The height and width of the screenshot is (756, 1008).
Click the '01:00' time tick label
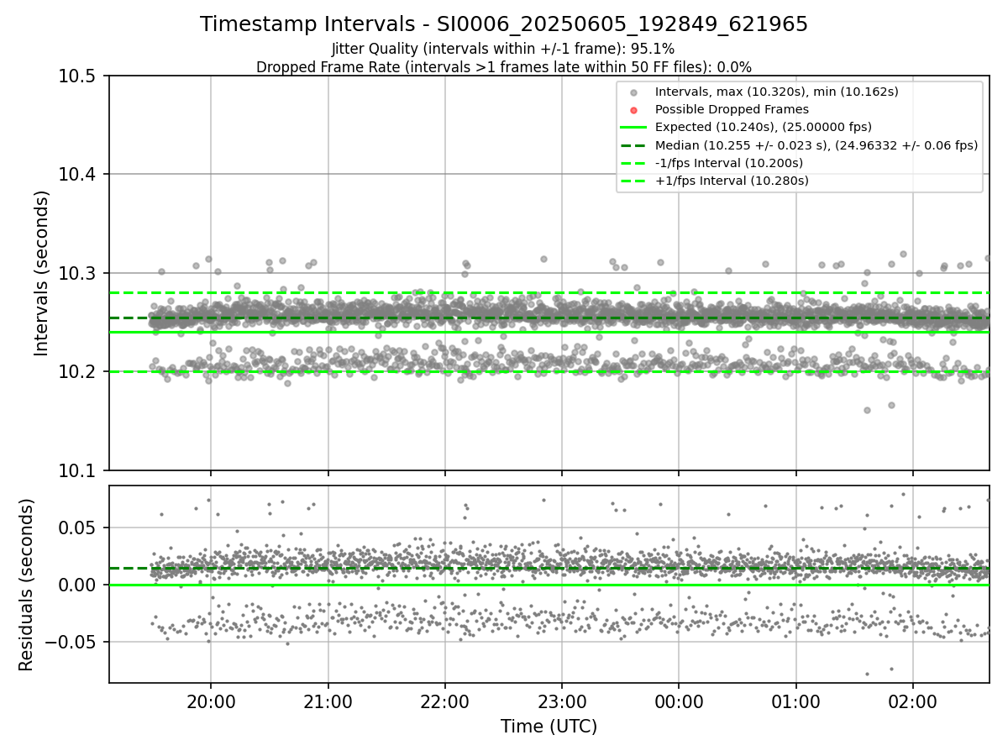click(796, 701)
